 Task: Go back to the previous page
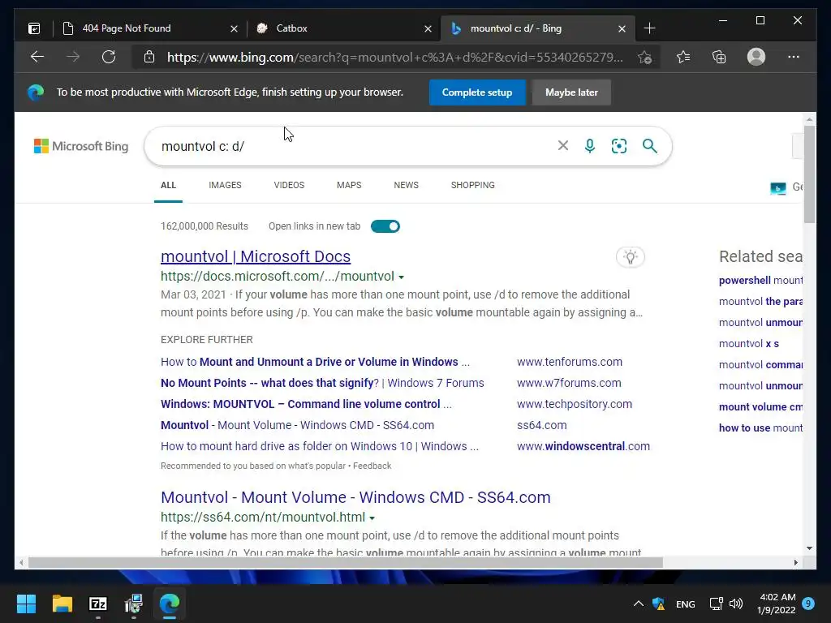[37, 57]
